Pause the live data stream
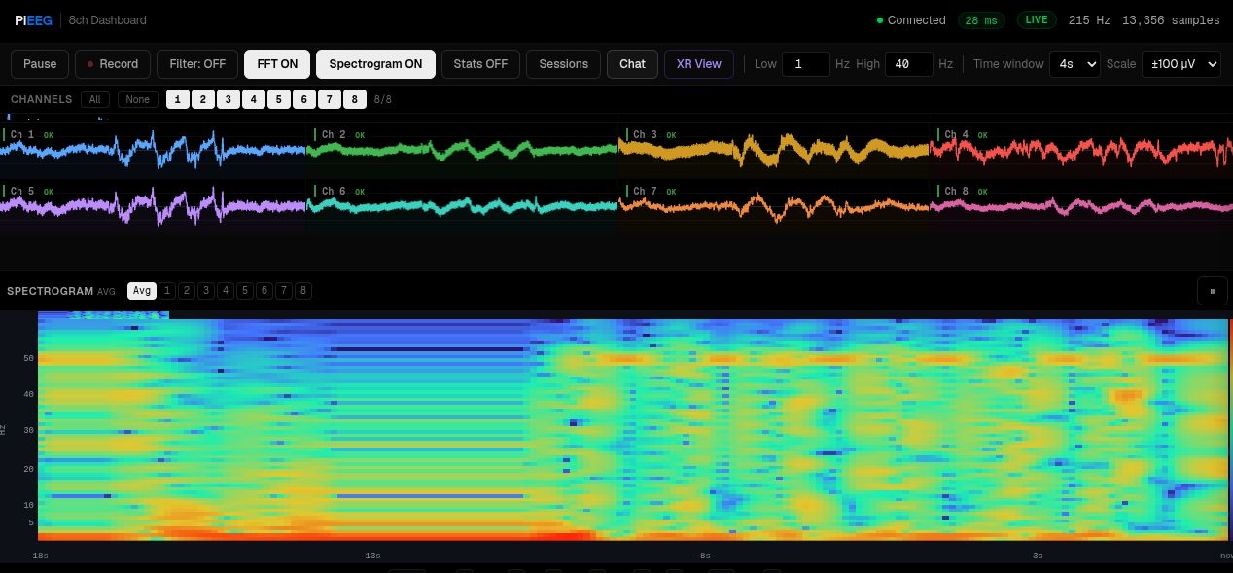1233x574 pixels. [x=40, y=64]
